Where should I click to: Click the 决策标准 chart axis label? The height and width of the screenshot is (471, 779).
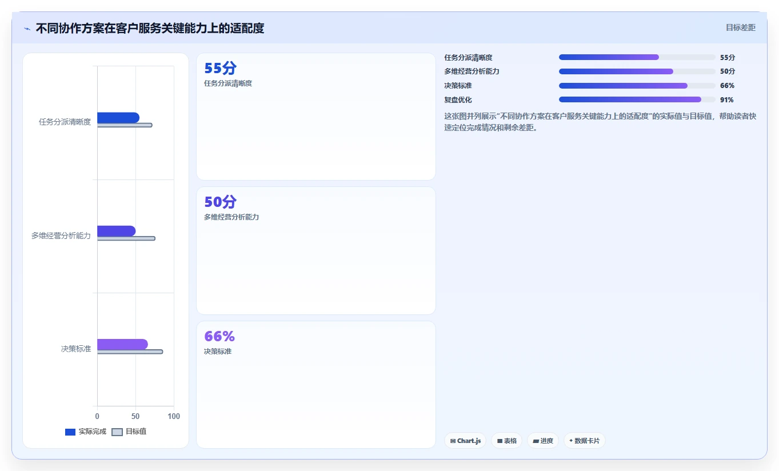[76, 349]
